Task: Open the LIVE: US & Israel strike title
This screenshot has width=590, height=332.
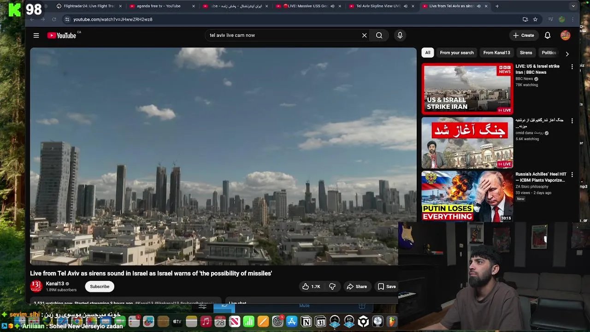Action: pos(537,69)
